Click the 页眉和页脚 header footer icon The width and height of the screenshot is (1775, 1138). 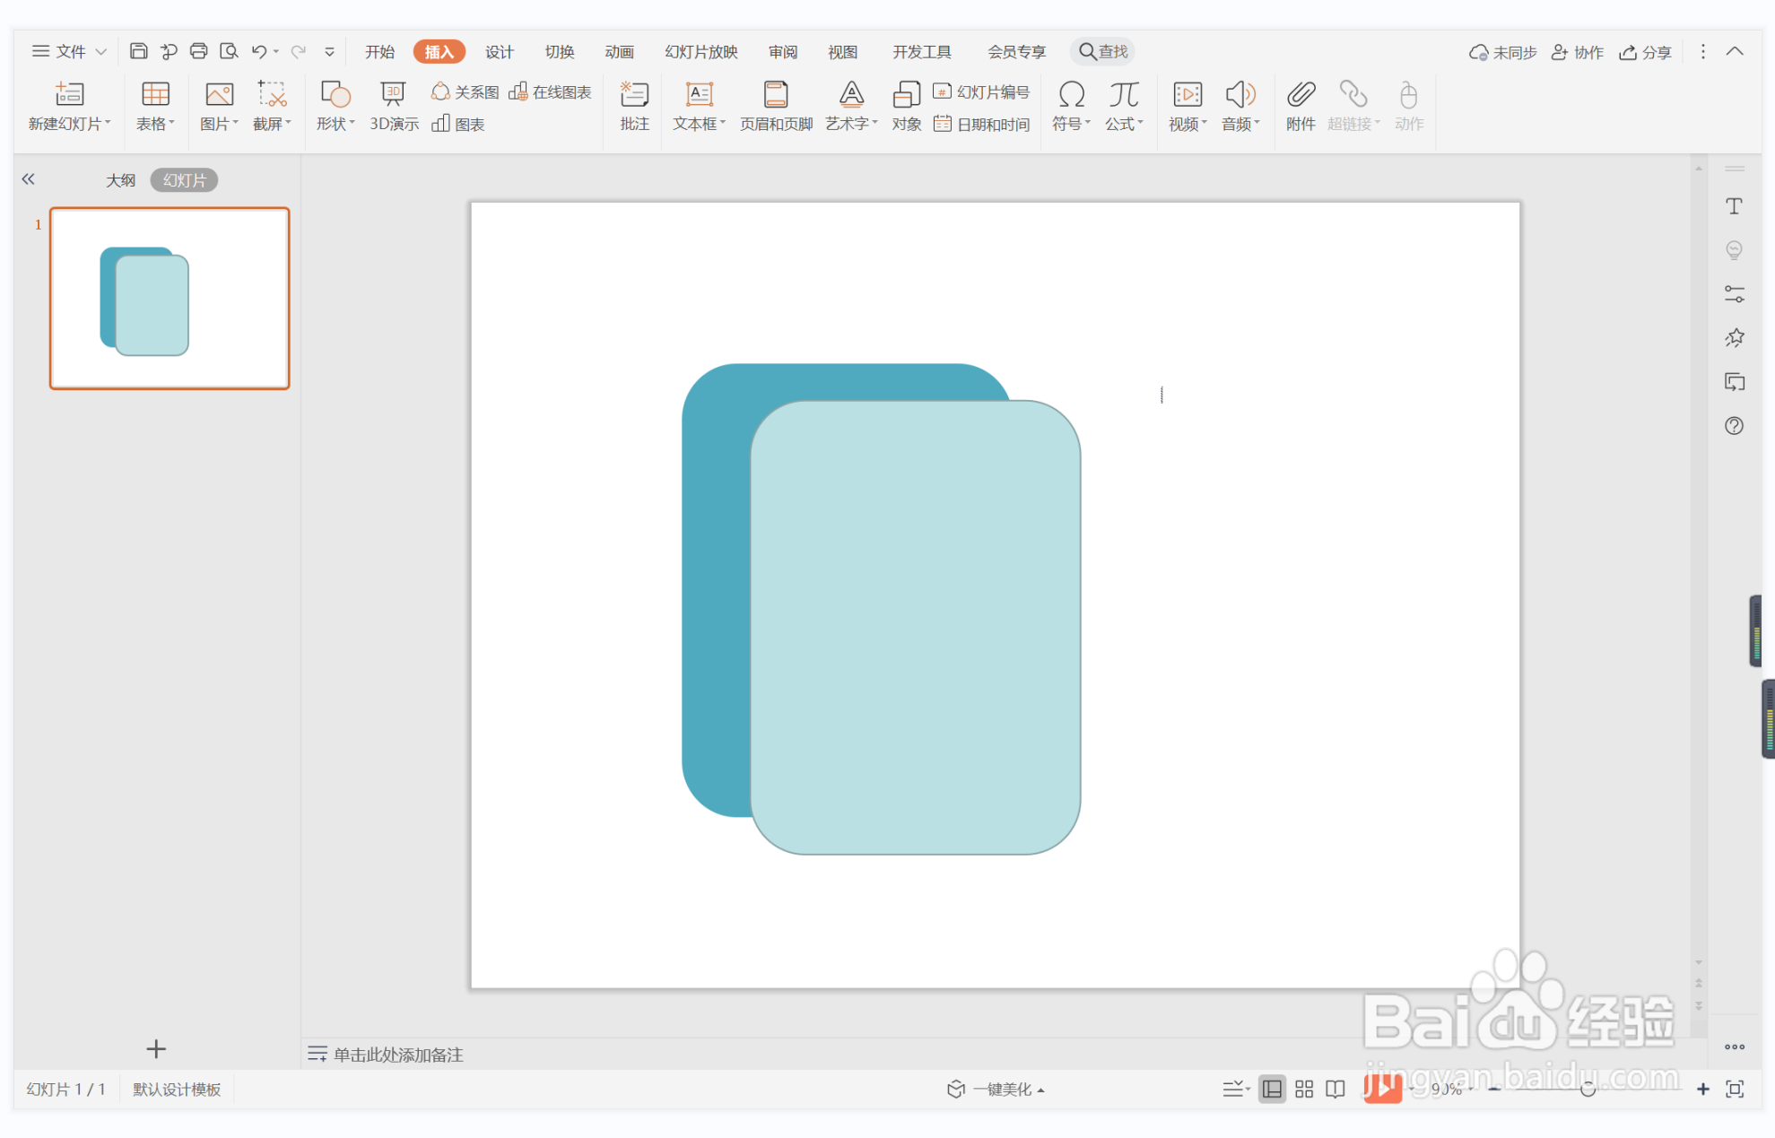[x=776, y=106]
